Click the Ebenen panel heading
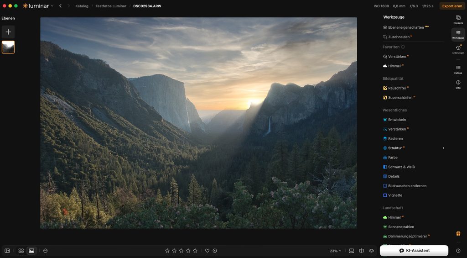 (x=8, y=18)
